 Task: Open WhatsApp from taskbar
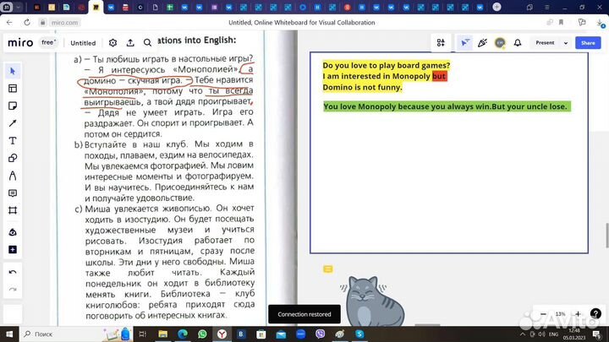point(202,334)
